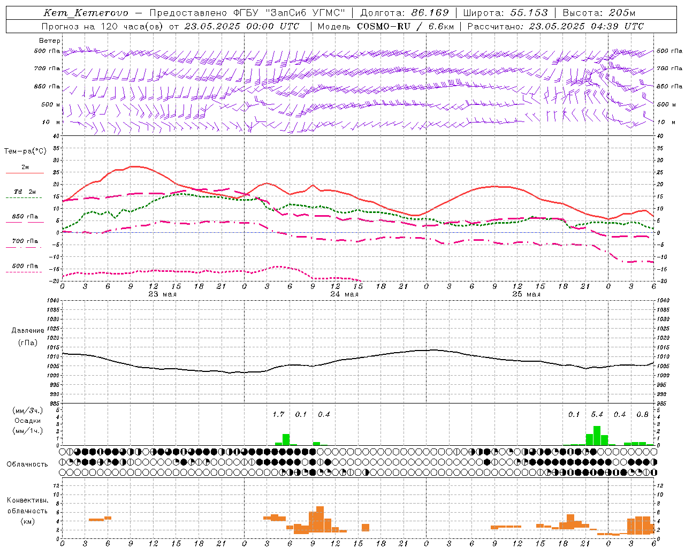Image resolution: width=685 pixels, height=548 pixels.
Task: Click the '10 м' wind level on left axis
Action: (x=52, y=123)
